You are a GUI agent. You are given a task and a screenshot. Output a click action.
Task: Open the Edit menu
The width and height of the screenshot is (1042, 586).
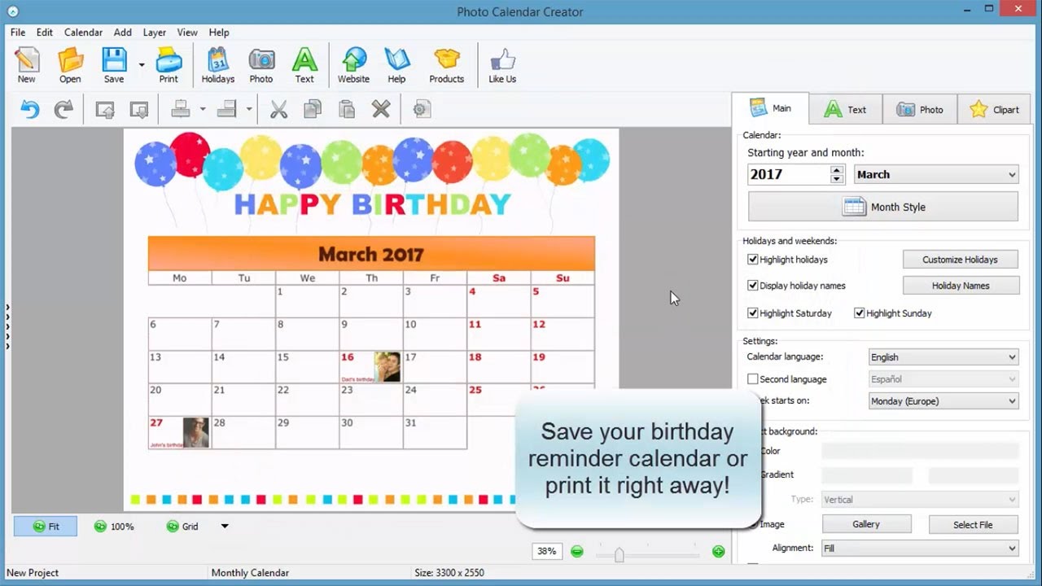pos(44,33)
